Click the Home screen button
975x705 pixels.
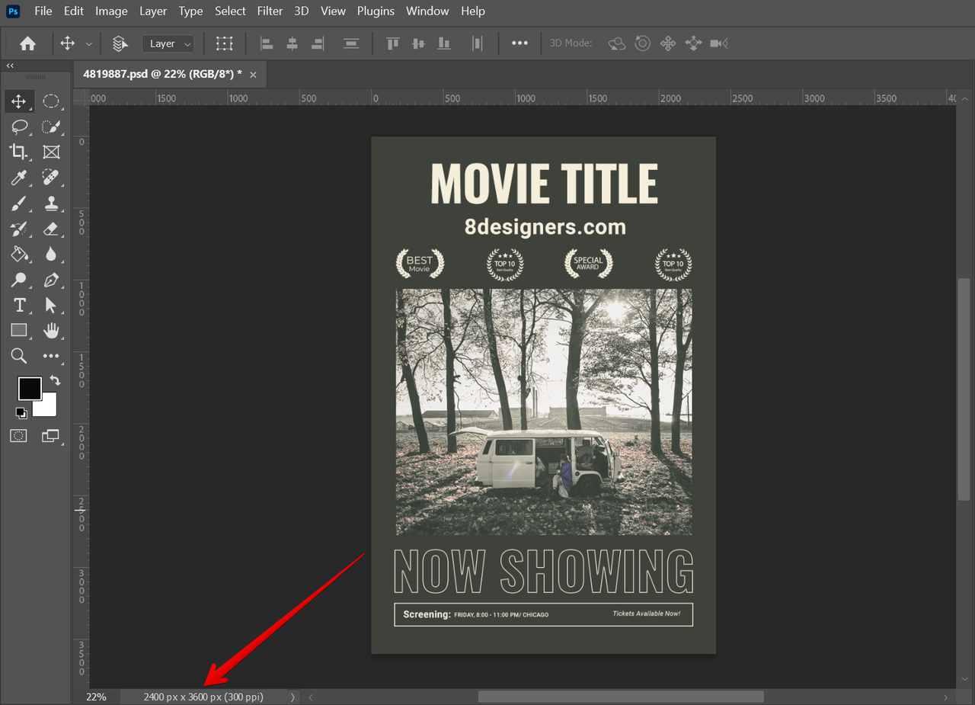pos(27,43)
